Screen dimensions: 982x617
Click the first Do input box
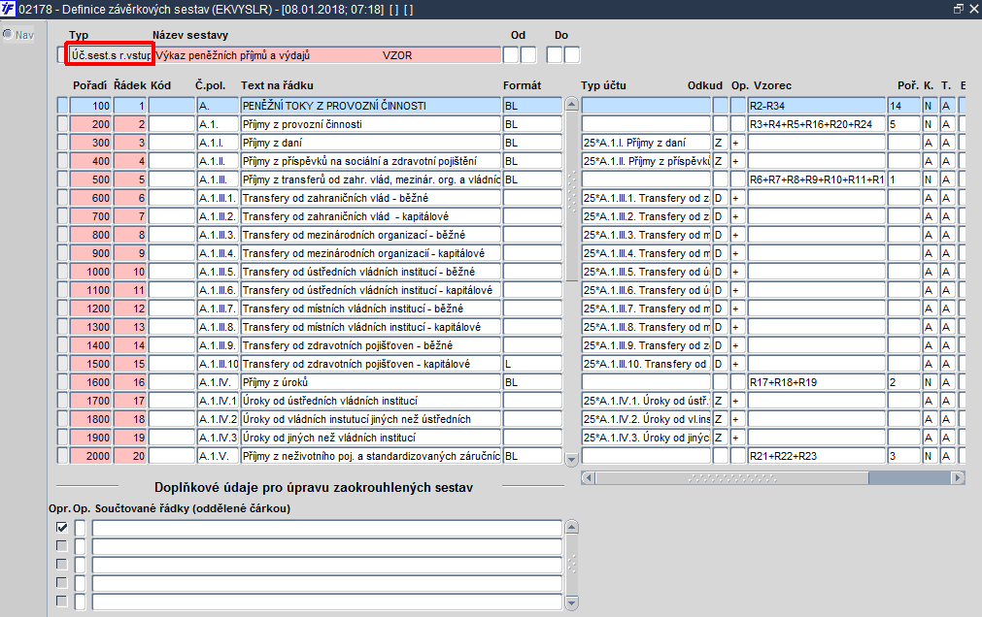pyautogui.click(x=555, y=55)
